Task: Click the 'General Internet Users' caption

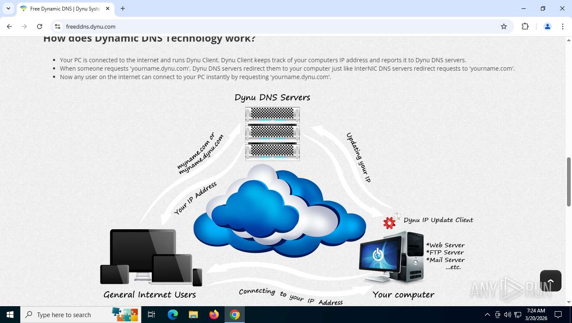Action: click(x=150, y=294)
